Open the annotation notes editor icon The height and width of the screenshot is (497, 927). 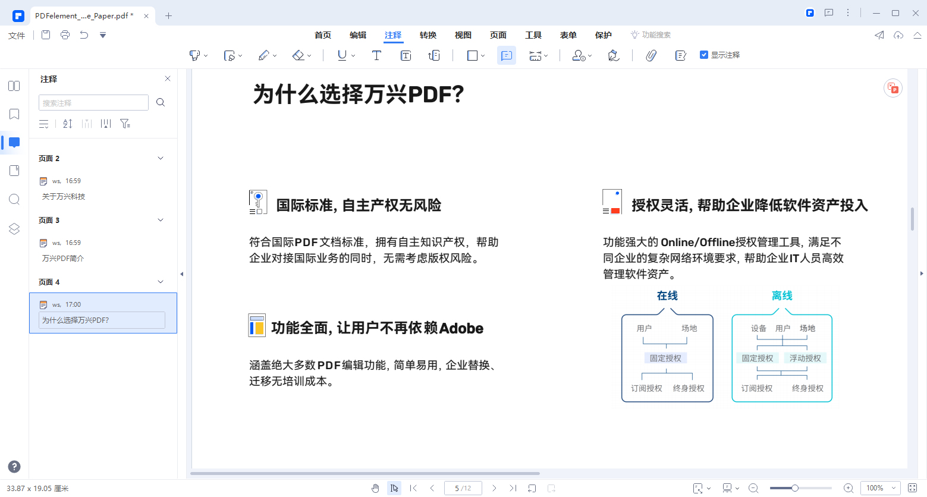pos(681,55)
